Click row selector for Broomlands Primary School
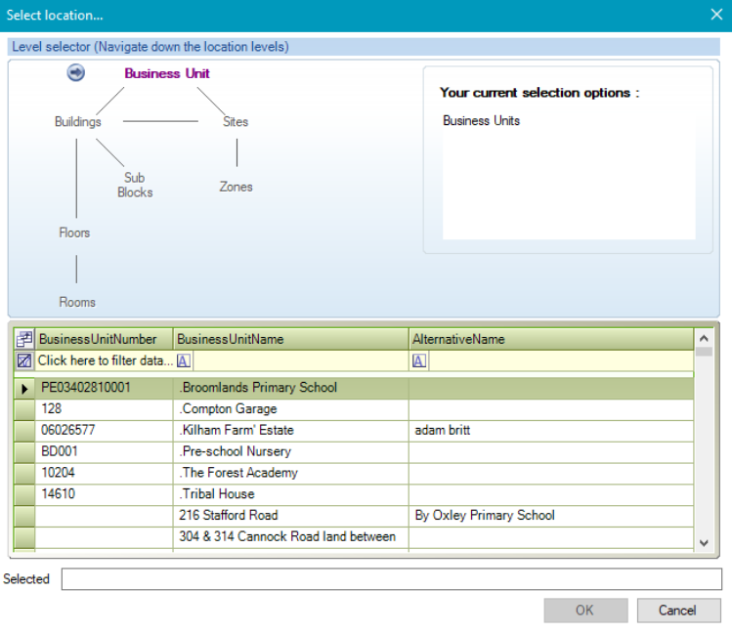This screenshot has height=634, width=732. pos(24,388)
